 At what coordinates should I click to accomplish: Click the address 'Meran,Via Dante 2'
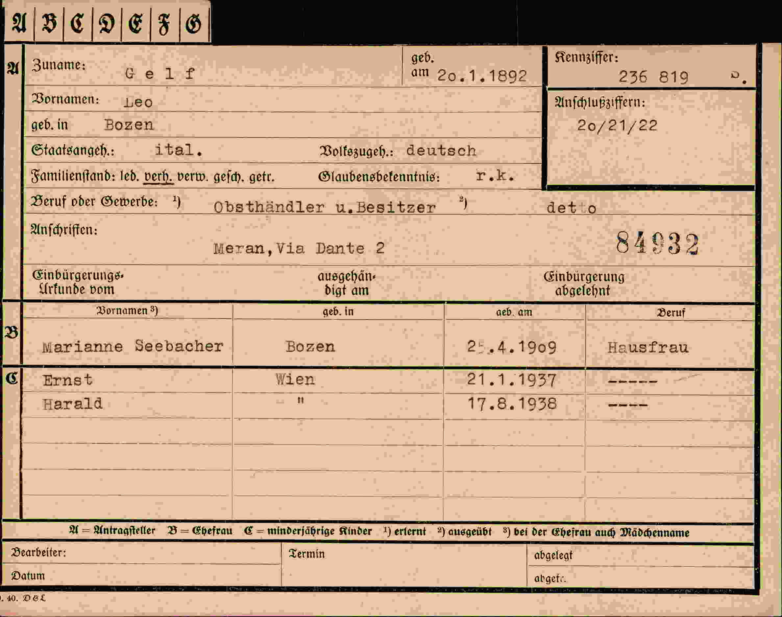[x=299, y=249]
